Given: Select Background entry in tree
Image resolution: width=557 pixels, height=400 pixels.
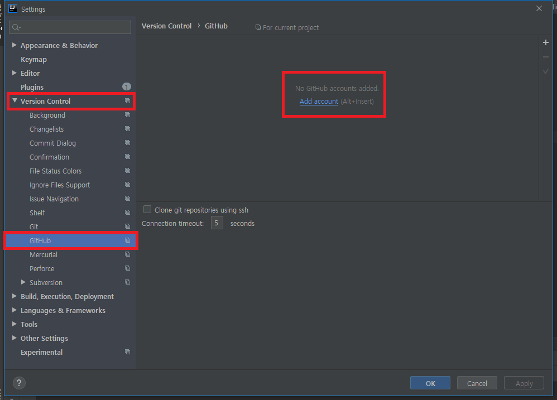Looking at the screenshot, I should pos(47,115).
